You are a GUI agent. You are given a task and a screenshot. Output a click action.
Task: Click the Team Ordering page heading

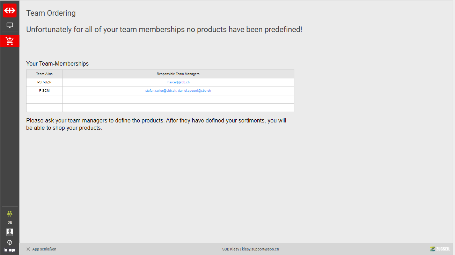51,13
